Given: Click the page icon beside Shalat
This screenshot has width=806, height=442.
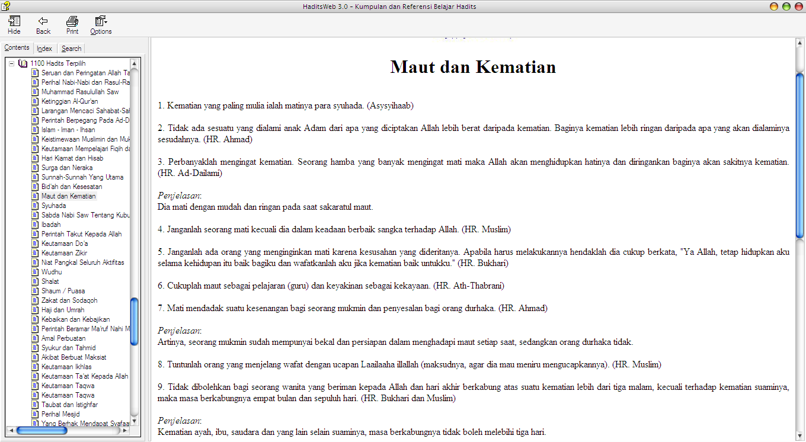Looking at the screenshot, I should [x=35, y=281].
